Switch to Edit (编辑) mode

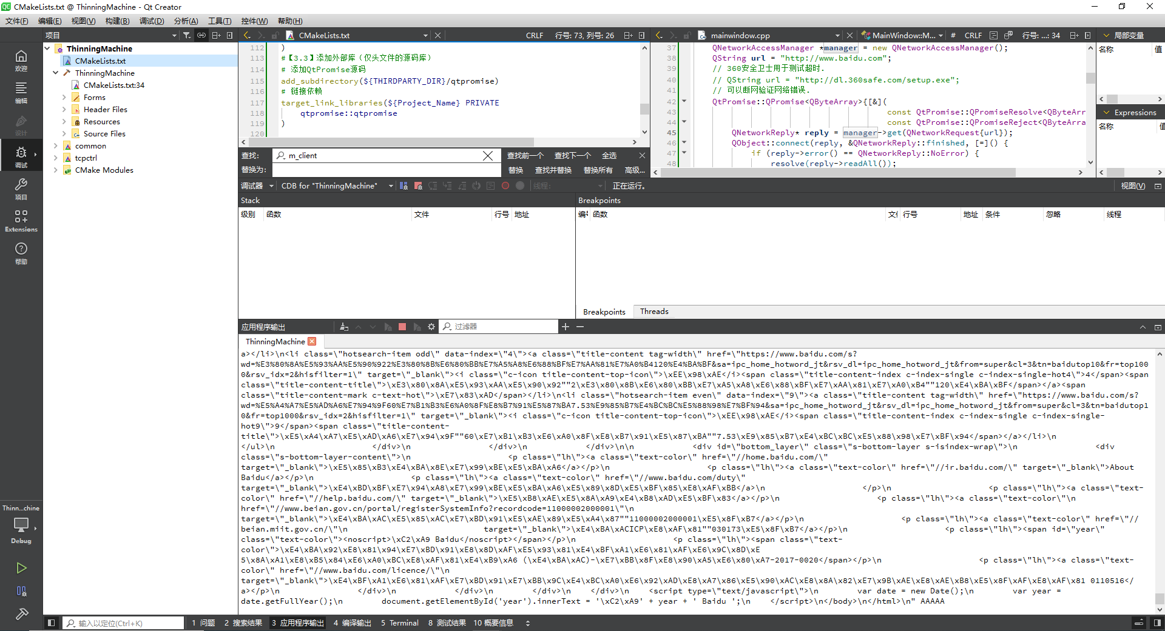(21, 93)
